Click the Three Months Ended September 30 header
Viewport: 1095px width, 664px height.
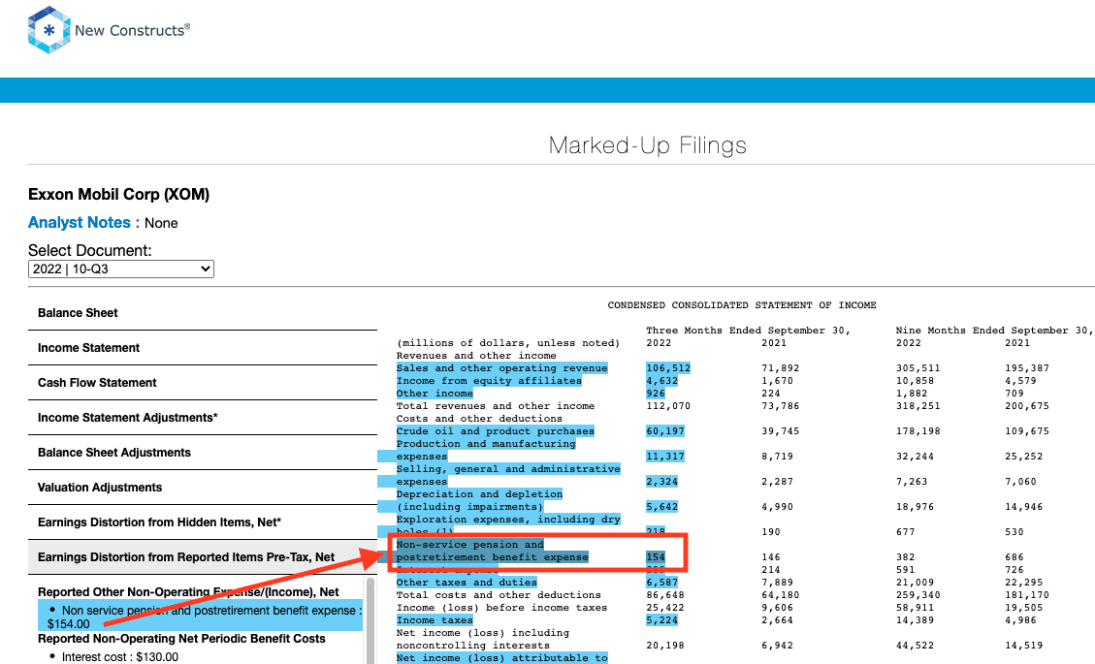tap(748, 331)
